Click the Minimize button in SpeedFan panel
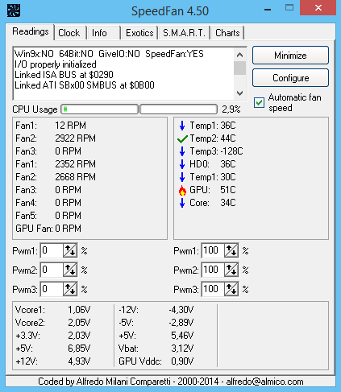341x392 pixels. pos(290,56)
